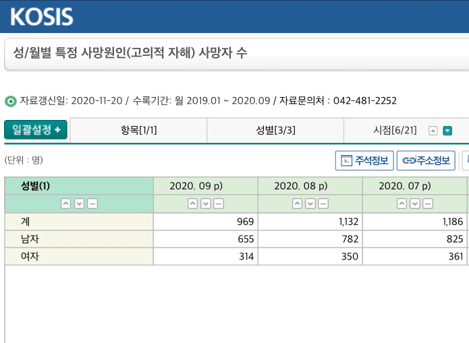The height and width of the screenshot is (343, 469).
Task: Open 주소정보 address link info
Action: click(x=426, y=160)
